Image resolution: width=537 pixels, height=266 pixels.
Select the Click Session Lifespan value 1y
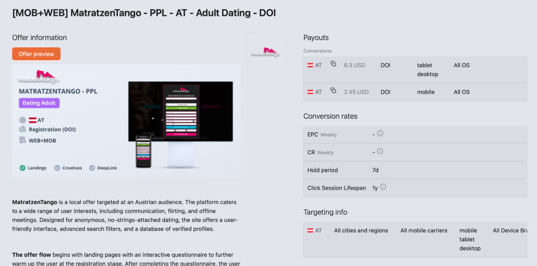coord(375,188)
